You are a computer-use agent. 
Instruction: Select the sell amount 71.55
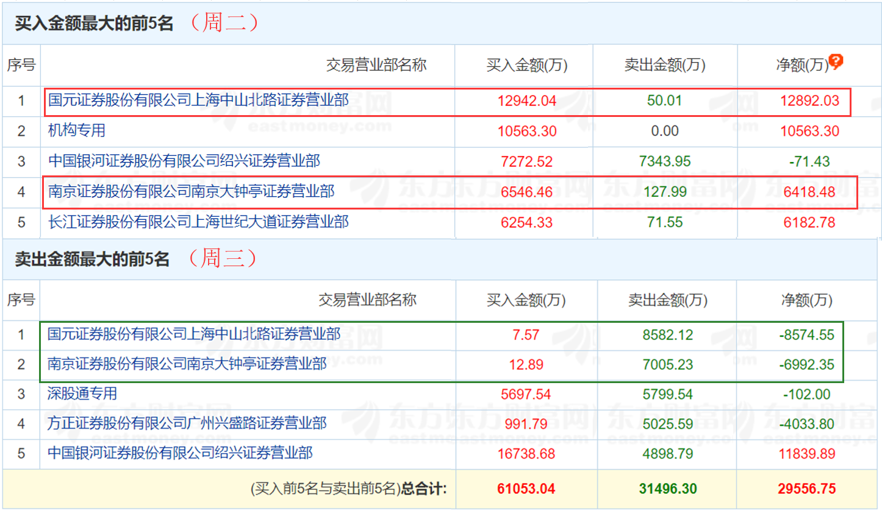pos(665,222)
